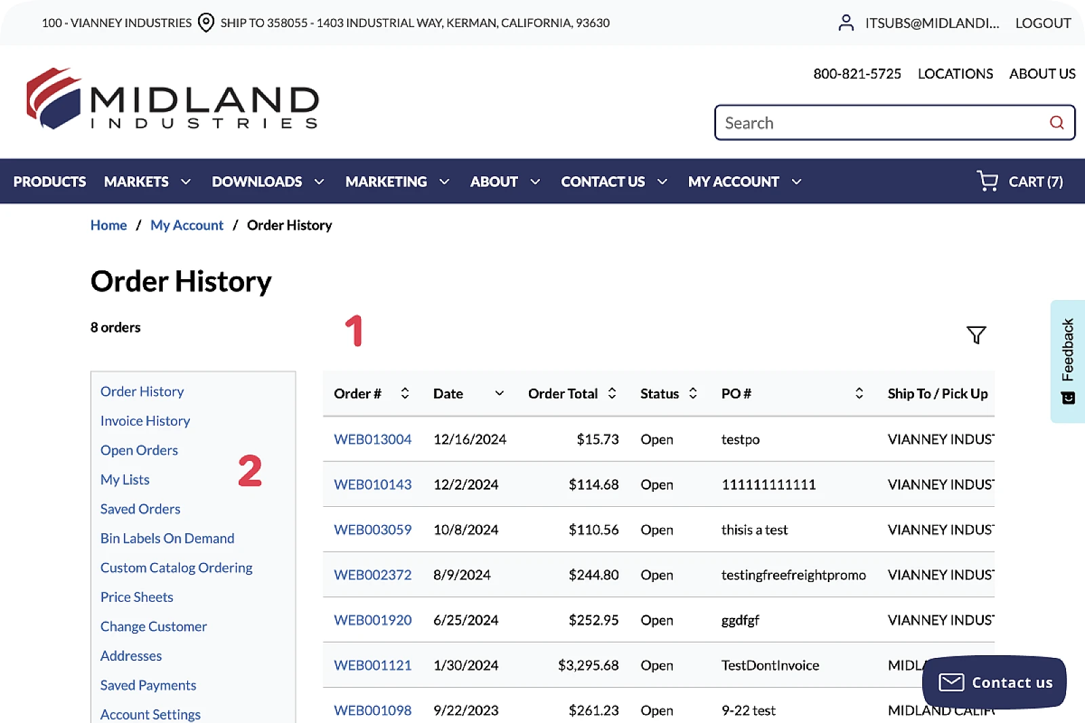The image size is (1085, 723).
Task: Open the Products menu item
Action: coord(50,182)
